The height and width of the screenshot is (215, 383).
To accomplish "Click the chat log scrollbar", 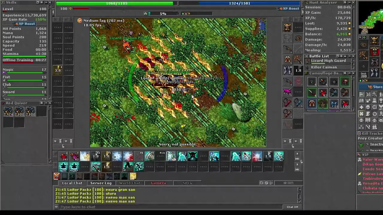I will [300, 195].
